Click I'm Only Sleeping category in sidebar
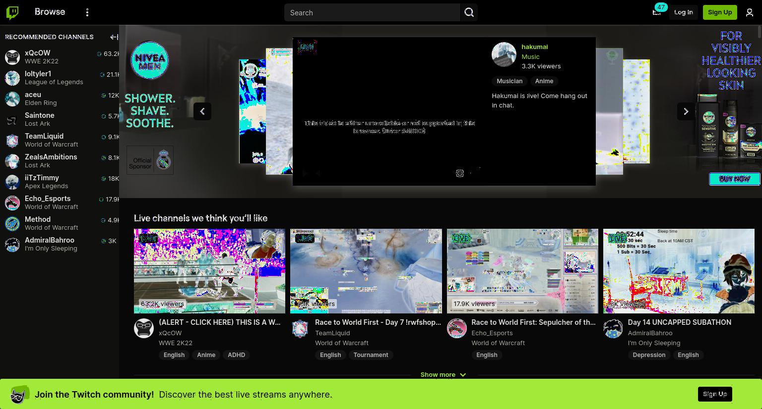762x409 pixels. 51,249
